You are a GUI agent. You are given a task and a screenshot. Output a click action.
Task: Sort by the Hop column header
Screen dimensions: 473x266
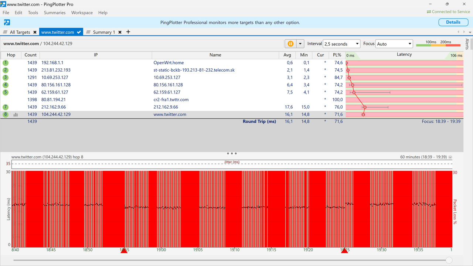pyautogui.click(x=11, y=55)
